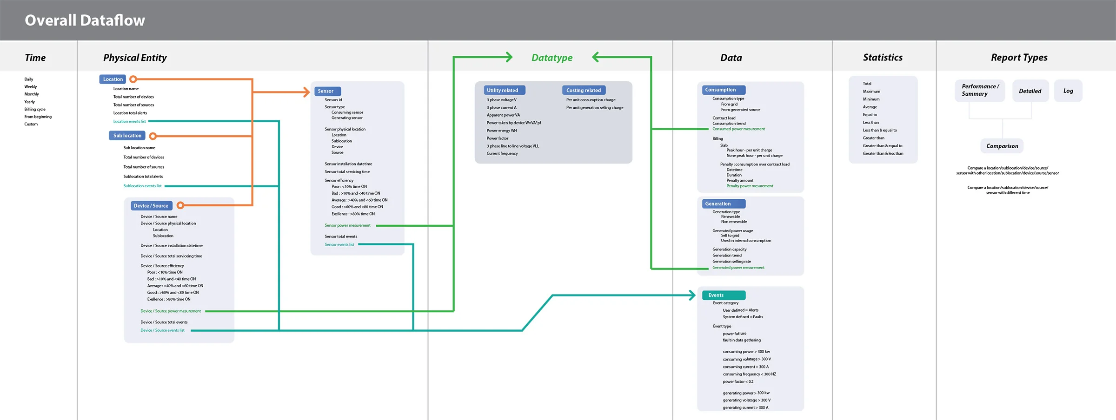The height and width of the screenshot is (420, 1116).
Task: Click the Contract load entry
Action: click(724, 118)
